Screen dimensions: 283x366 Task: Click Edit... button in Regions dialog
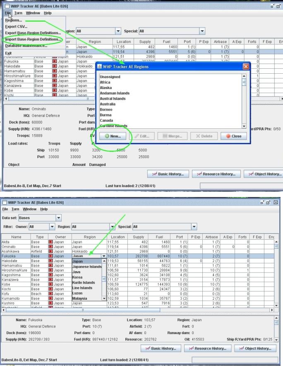coord(142,136)
